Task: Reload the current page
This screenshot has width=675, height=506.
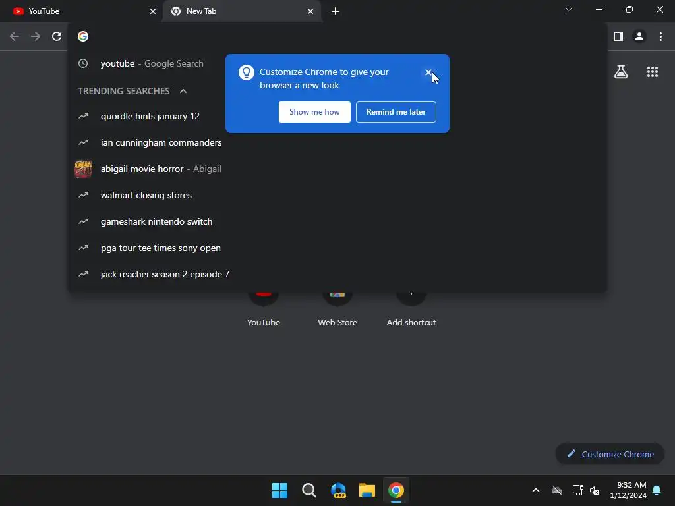Action: click(57, 37)
